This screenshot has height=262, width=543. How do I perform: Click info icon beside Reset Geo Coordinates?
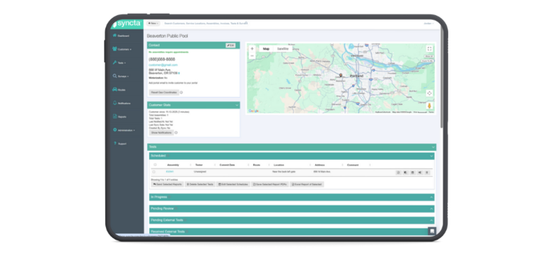coord(181,93)
